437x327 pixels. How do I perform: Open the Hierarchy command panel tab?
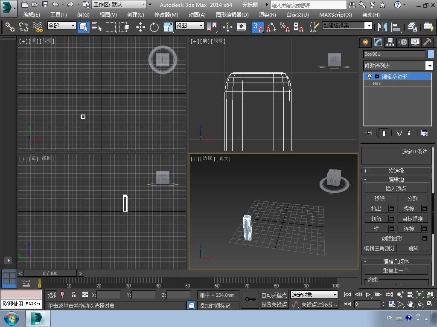click(390, 42)
